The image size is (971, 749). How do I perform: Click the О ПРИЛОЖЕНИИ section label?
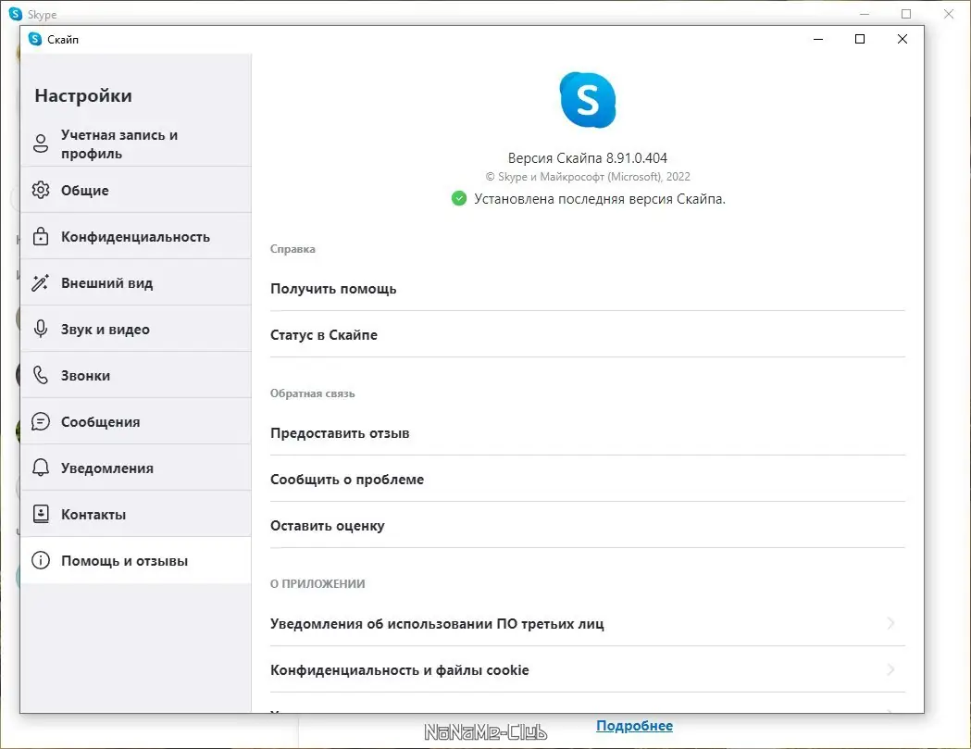pyautogui.click(x=317, y=583)
